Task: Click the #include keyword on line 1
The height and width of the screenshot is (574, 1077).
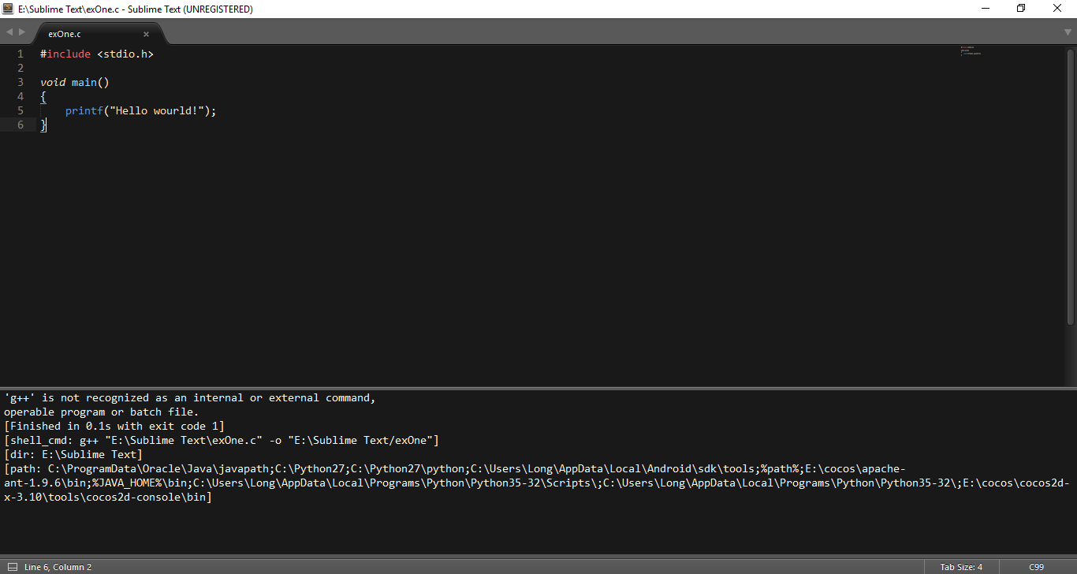Action: click(67, 54)
